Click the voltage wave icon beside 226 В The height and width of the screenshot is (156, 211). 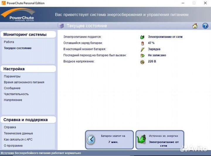(x=142, y=62)
